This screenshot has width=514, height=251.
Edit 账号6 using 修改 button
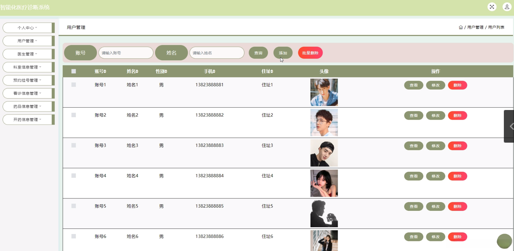435,237
